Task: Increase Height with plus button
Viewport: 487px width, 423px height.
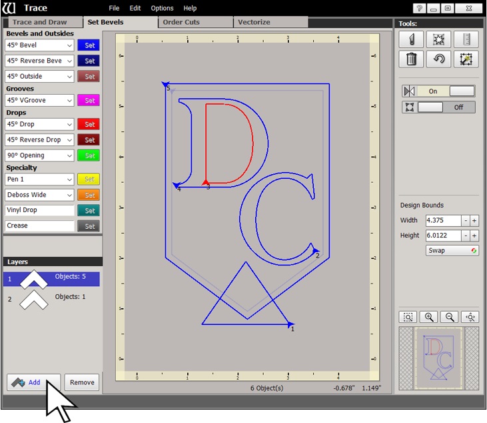Action: pos(474,236)
